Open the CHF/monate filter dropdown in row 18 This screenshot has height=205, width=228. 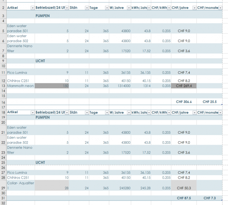[220, 113]
